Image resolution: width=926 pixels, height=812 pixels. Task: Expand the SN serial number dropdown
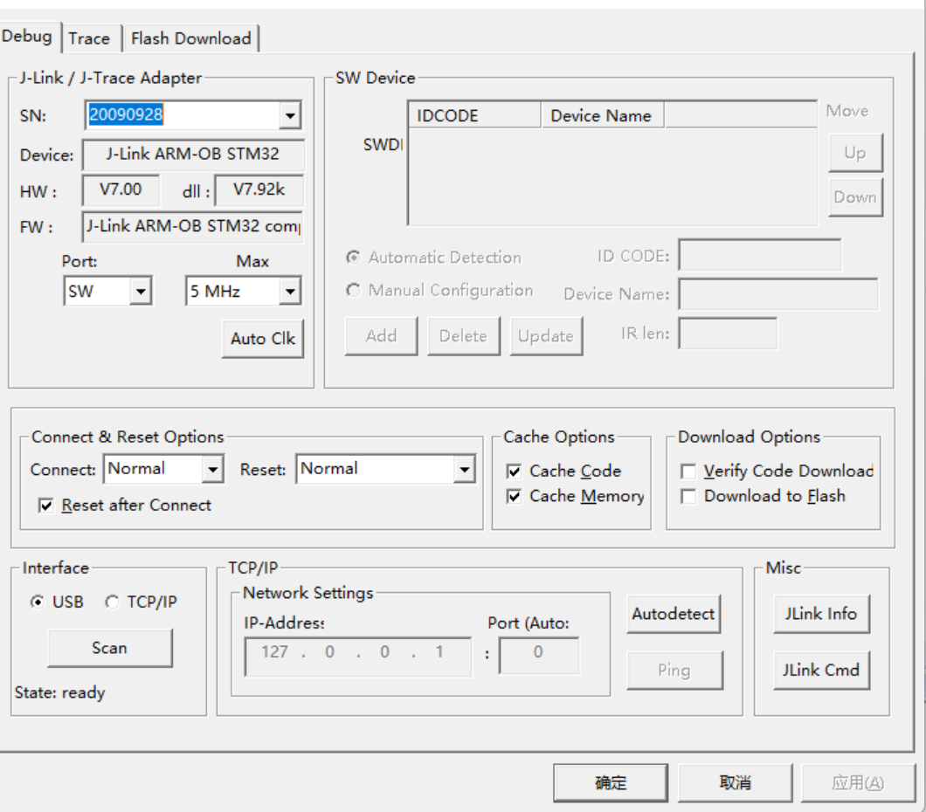coord(290,115)
